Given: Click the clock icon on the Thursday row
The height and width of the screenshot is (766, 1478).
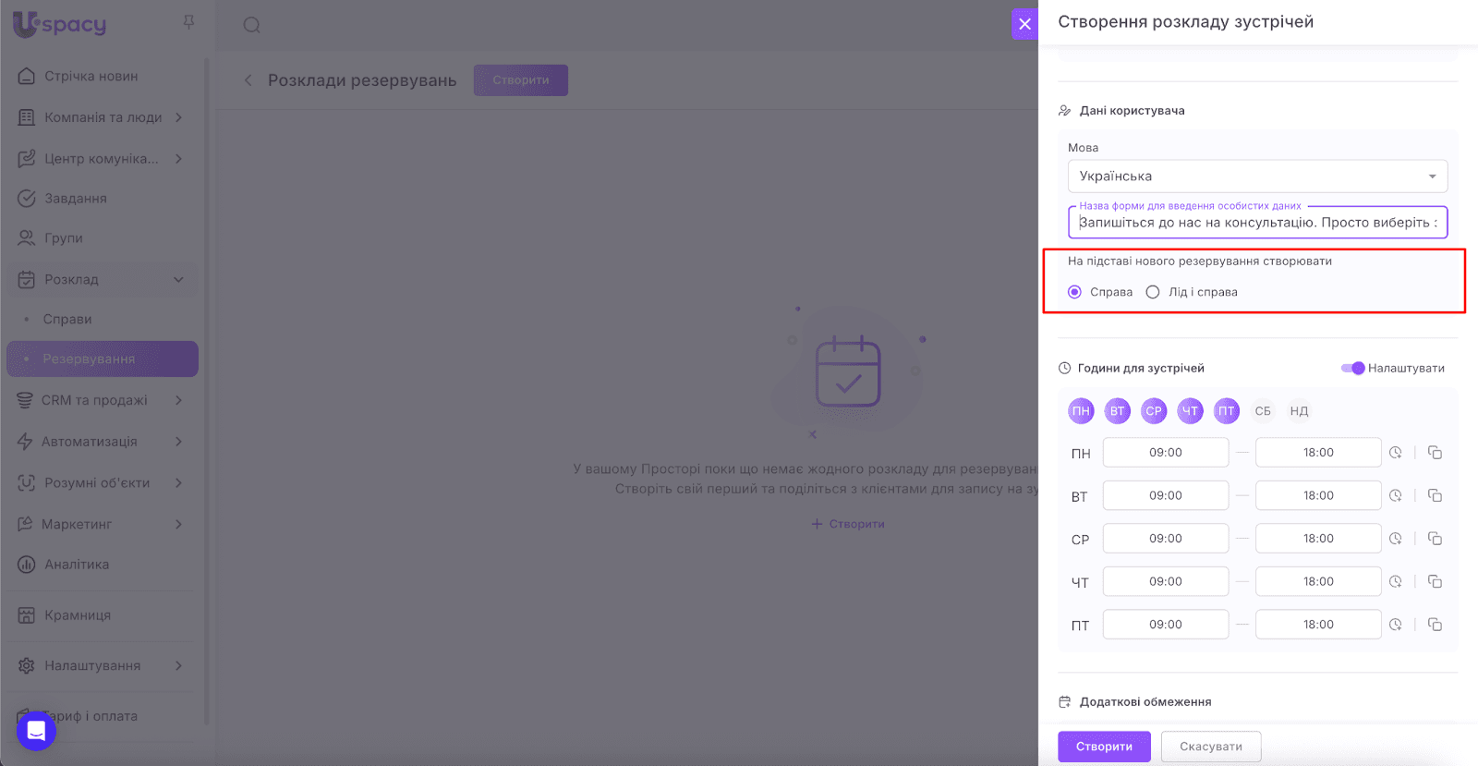Looking at the screenshot, I should 1396,582.
